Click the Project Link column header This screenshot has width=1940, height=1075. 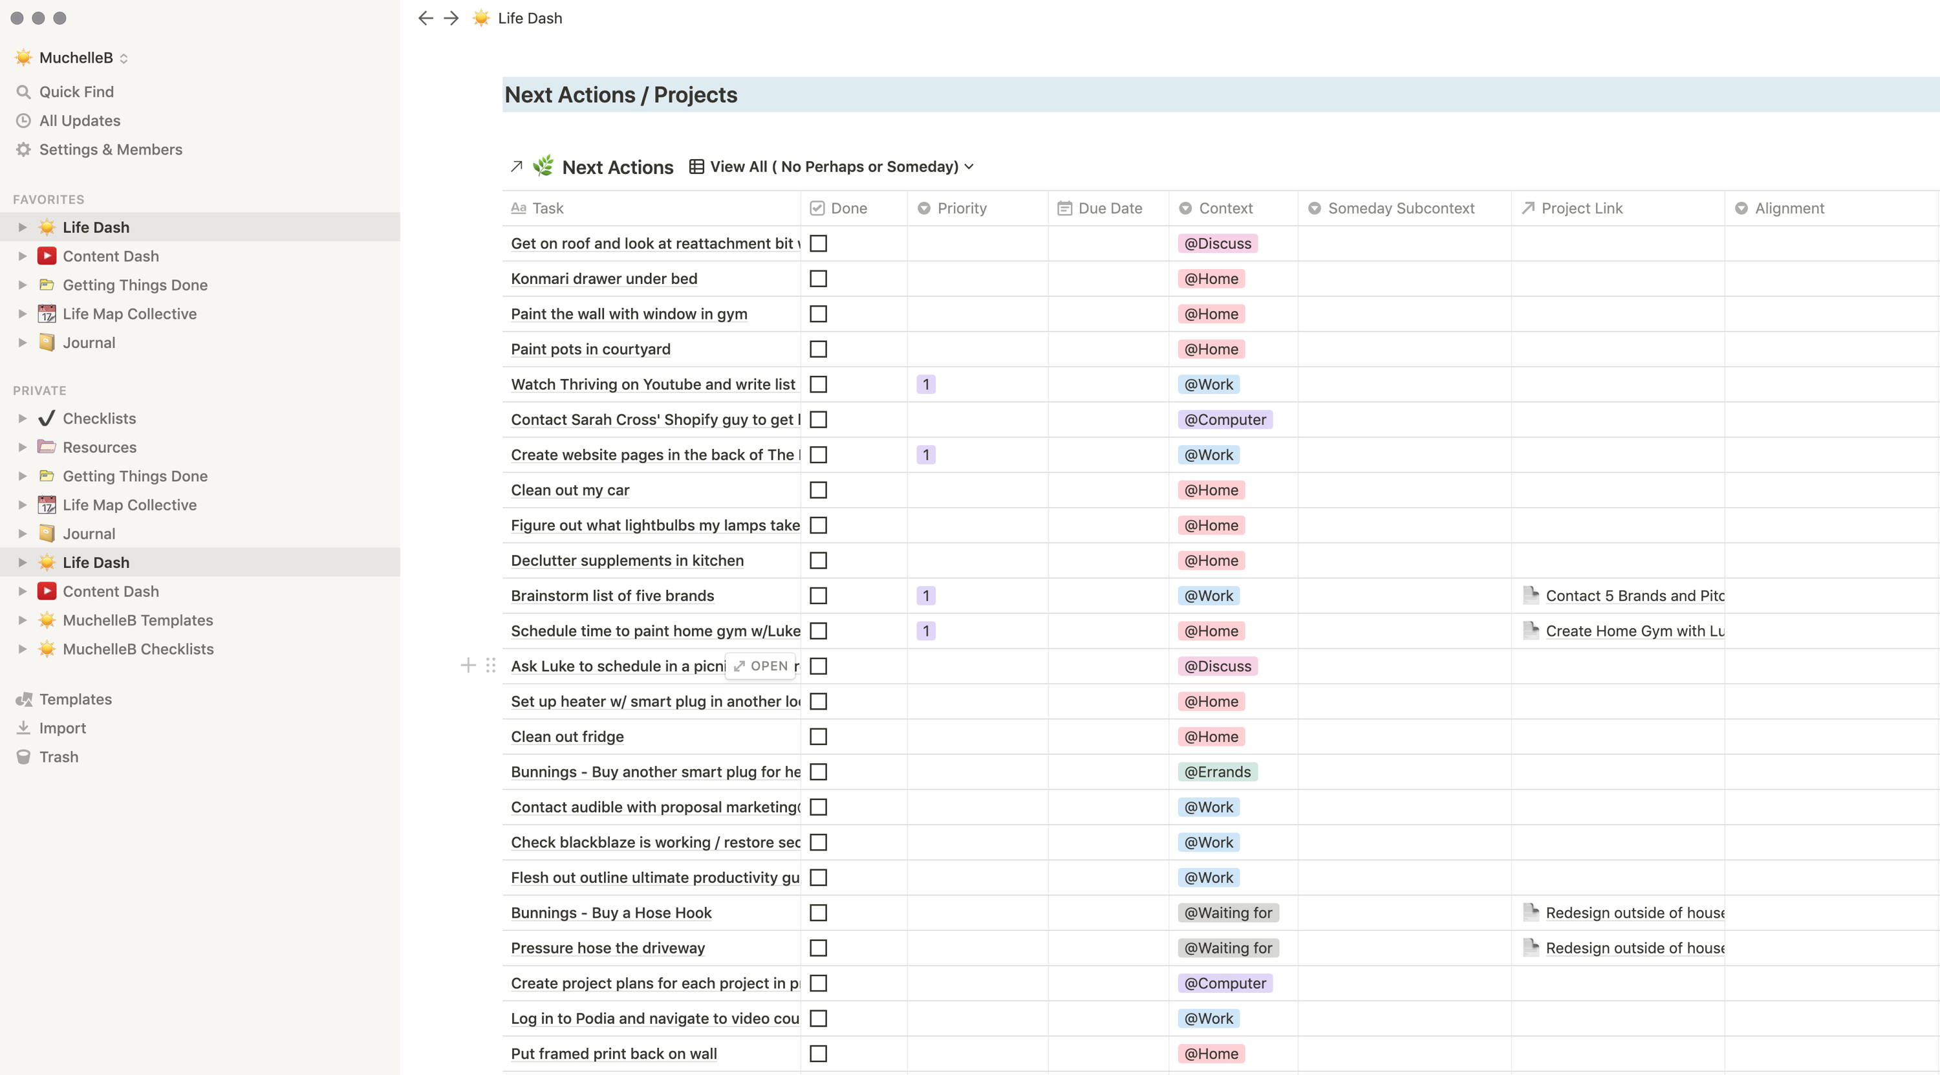tap(1618, 208)
